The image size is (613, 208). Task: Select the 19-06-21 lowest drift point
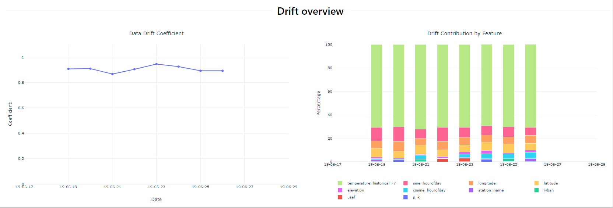click(x=112, y=74)
